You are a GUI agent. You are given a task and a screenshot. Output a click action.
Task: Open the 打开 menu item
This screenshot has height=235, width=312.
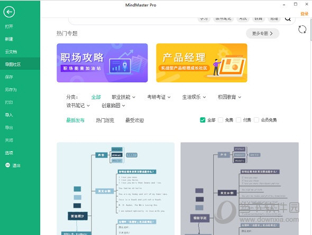tap(9, 26)
